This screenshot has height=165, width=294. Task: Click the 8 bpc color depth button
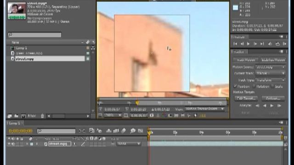pyautogui.click(x=32, y=116)
